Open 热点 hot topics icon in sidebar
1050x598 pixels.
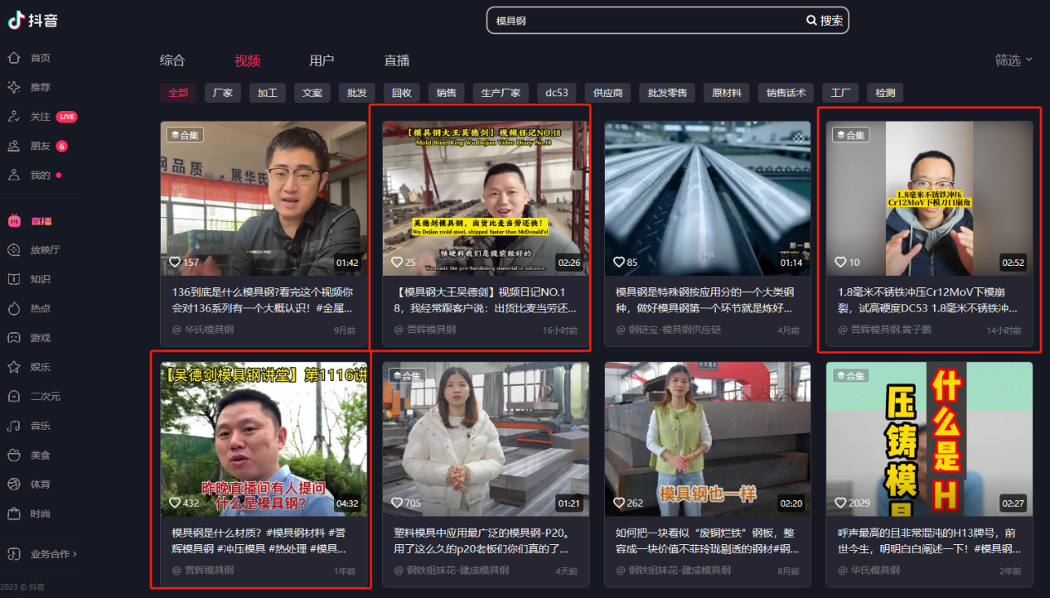(x=14, y=308)
